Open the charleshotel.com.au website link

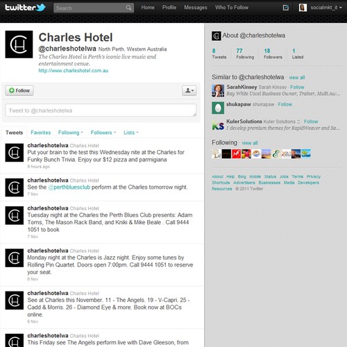[74, 71]
